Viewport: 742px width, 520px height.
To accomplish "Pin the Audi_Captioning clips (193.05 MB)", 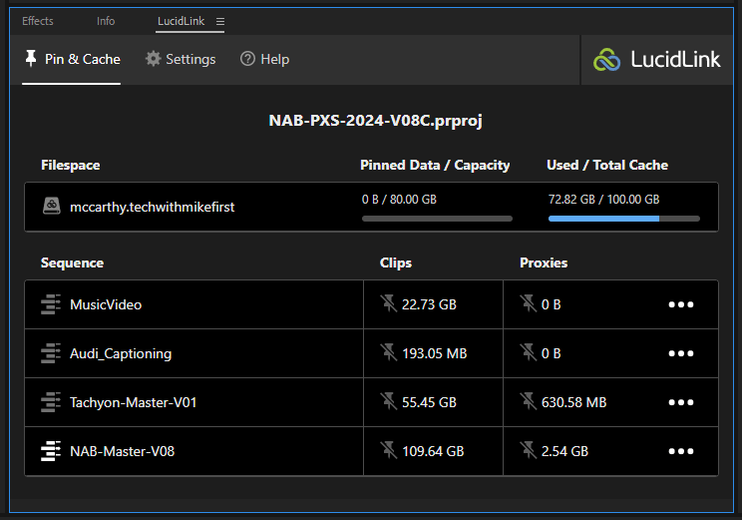I will (x=388, y=352).
